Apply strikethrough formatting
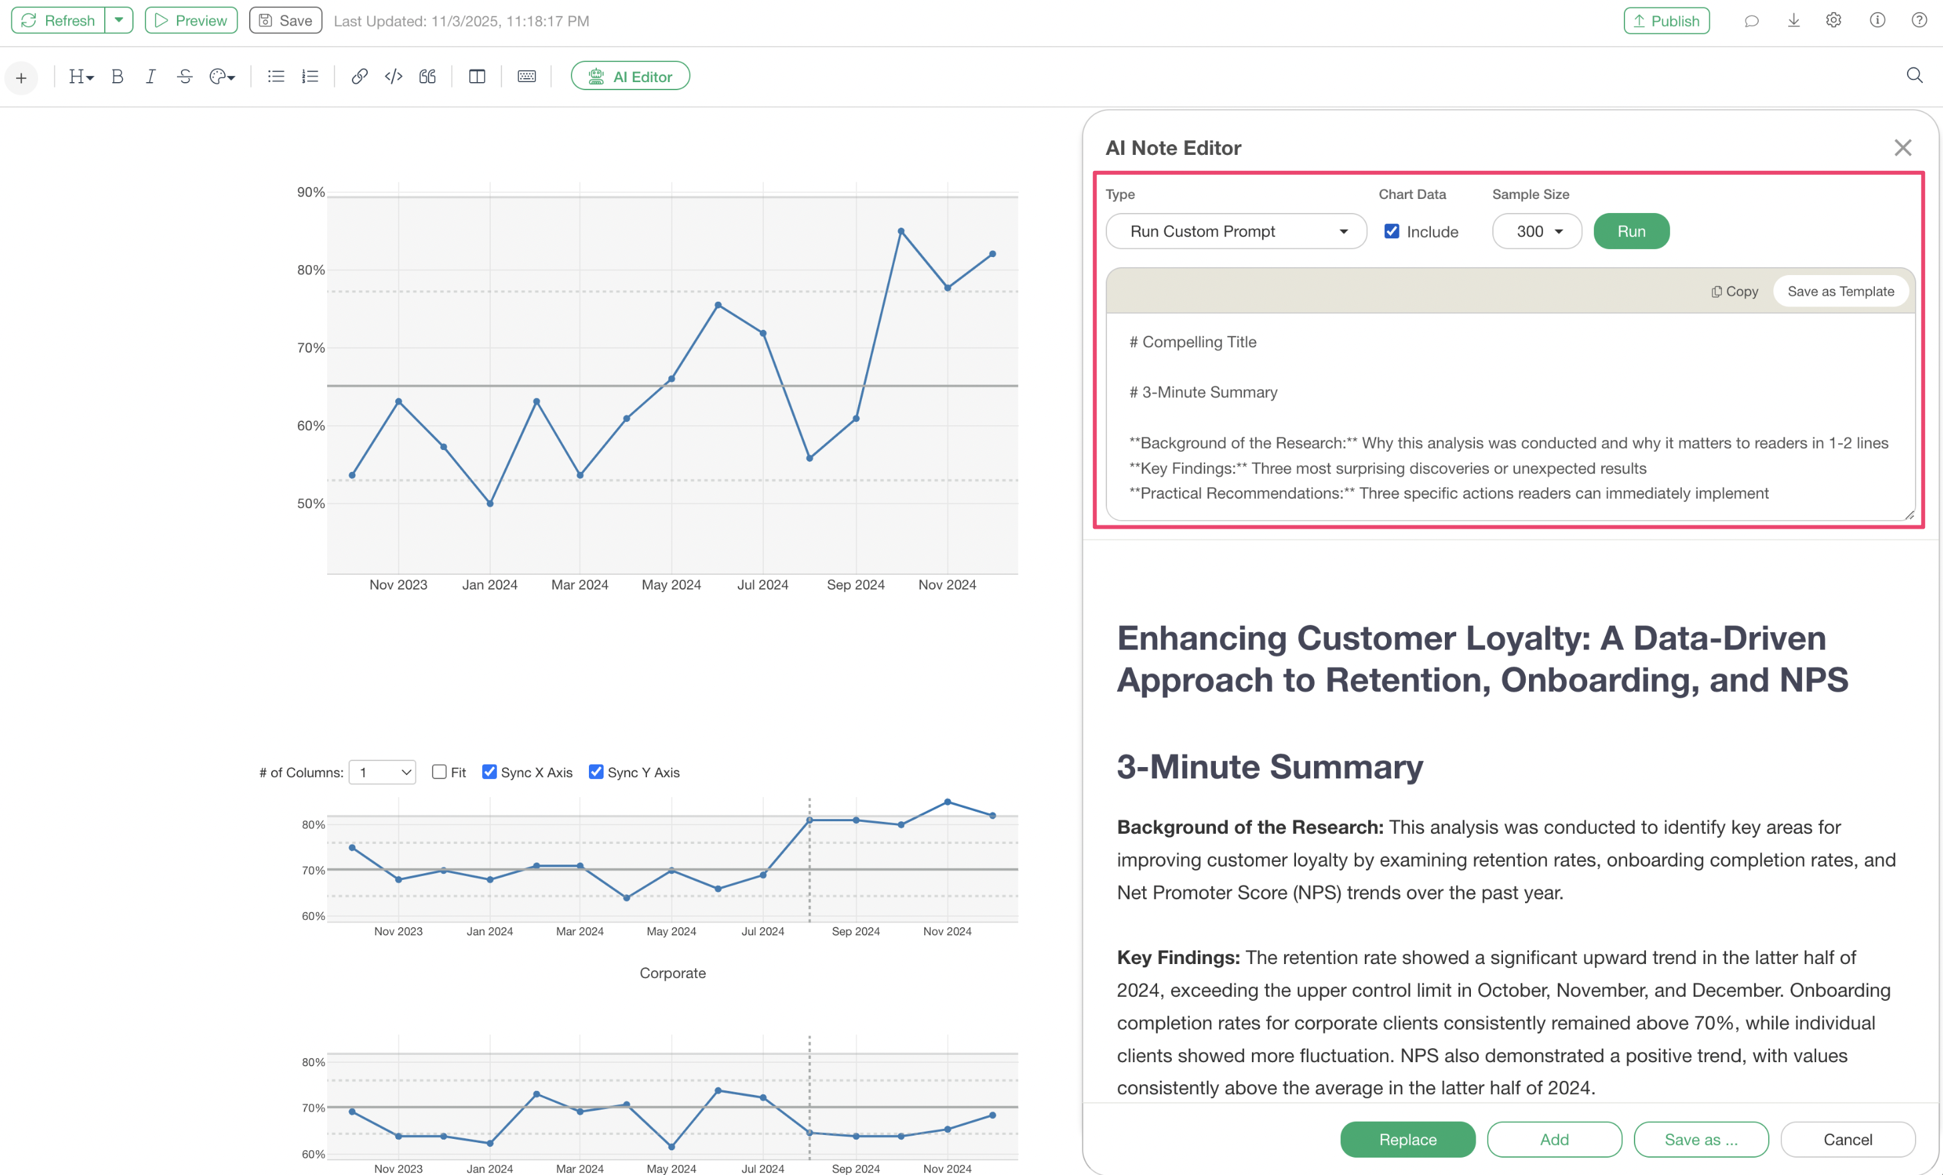1943x1175 pixels. point(184,77)
